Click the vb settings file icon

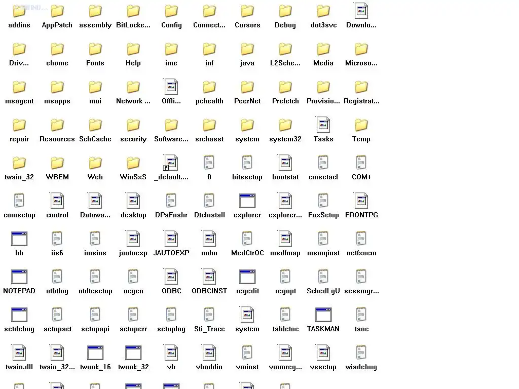171,353
